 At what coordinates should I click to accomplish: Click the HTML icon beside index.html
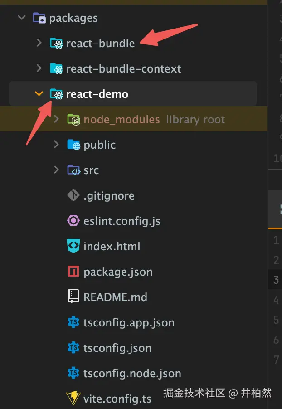tap(73, 247)
